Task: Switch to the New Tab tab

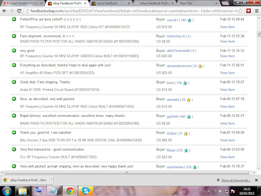Action: click(x=198, y=3)
